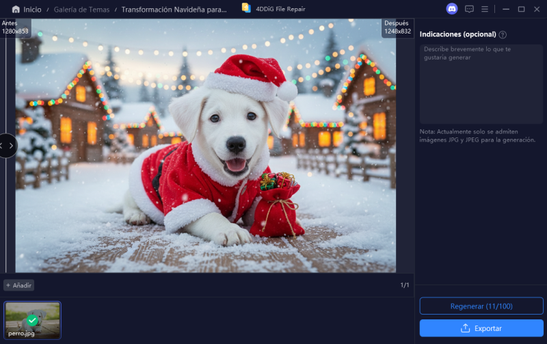Open the hamburger menu
The width and height of the screenshot is (547, 344).
(485, 9)
